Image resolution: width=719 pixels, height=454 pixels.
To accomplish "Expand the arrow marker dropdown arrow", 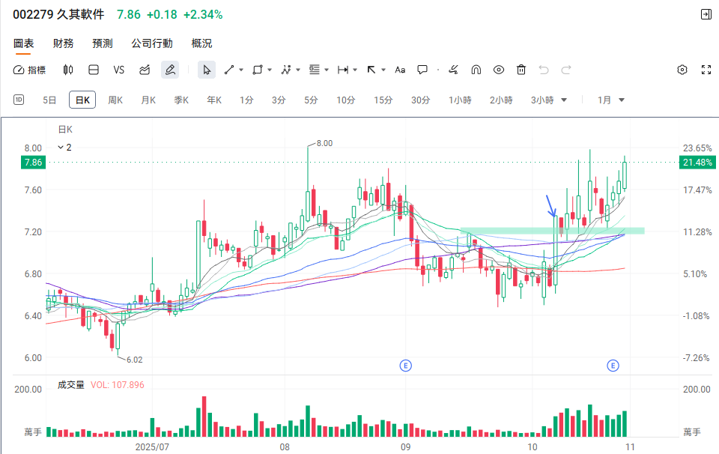I will pyautogui.click(x=383, y=70).
